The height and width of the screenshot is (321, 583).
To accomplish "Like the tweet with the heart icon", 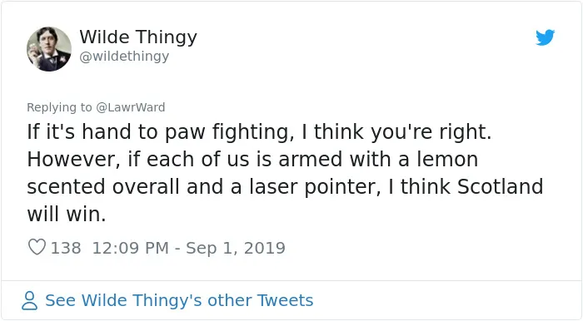I will tap(37, 247).
